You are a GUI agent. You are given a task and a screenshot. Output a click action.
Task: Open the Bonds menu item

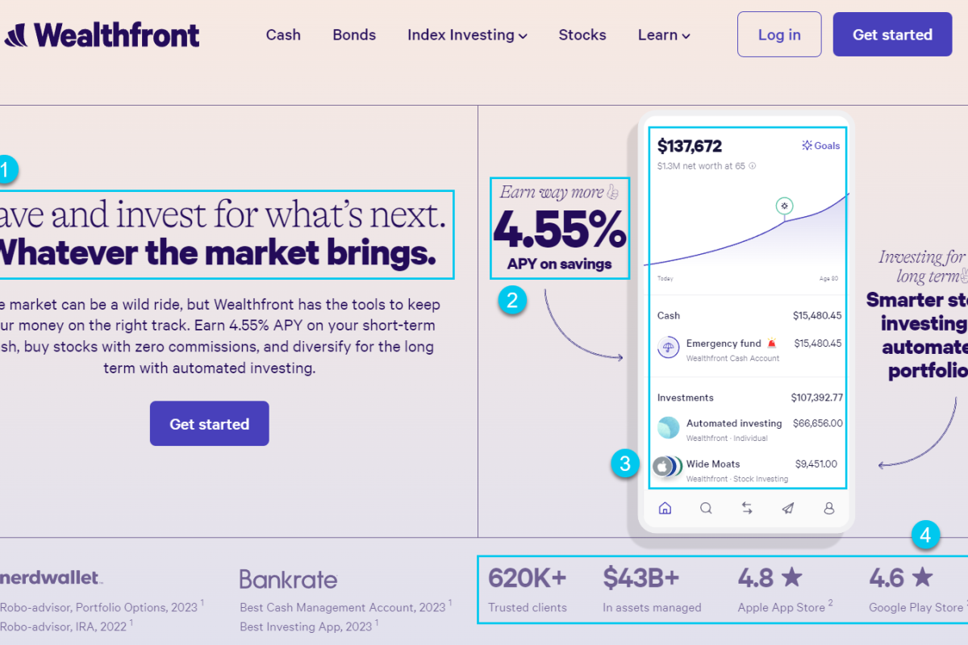tap(354, 35)
